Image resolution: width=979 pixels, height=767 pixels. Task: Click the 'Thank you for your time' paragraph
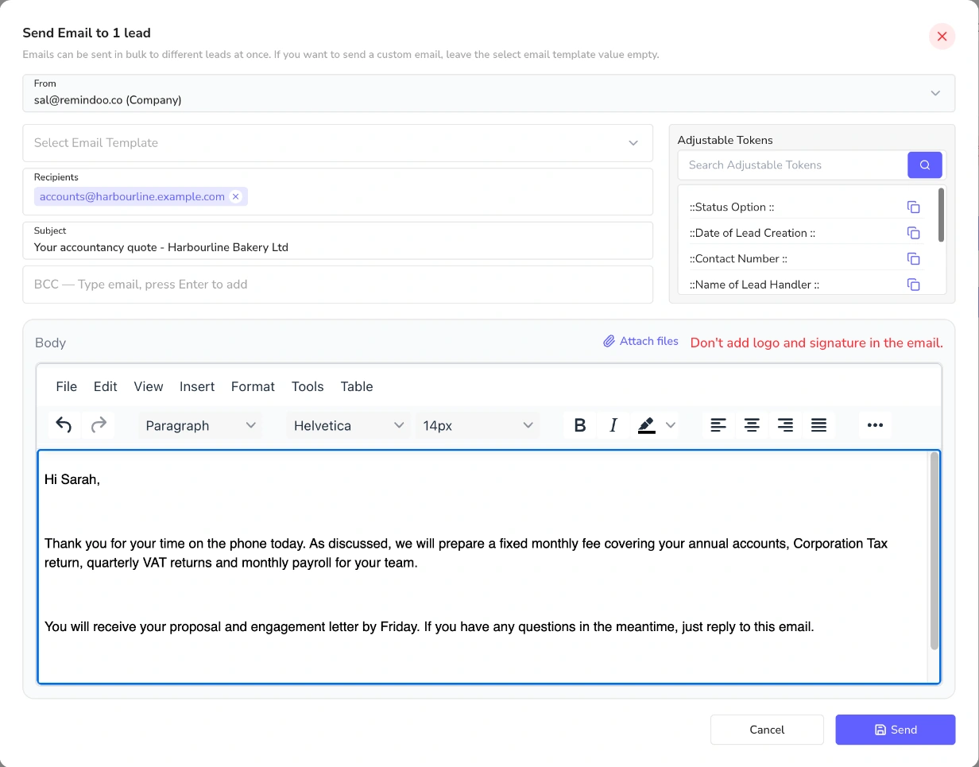(466, 553)
